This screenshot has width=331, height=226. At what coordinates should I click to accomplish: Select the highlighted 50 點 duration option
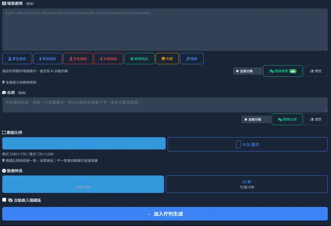(x=83, y=184)
